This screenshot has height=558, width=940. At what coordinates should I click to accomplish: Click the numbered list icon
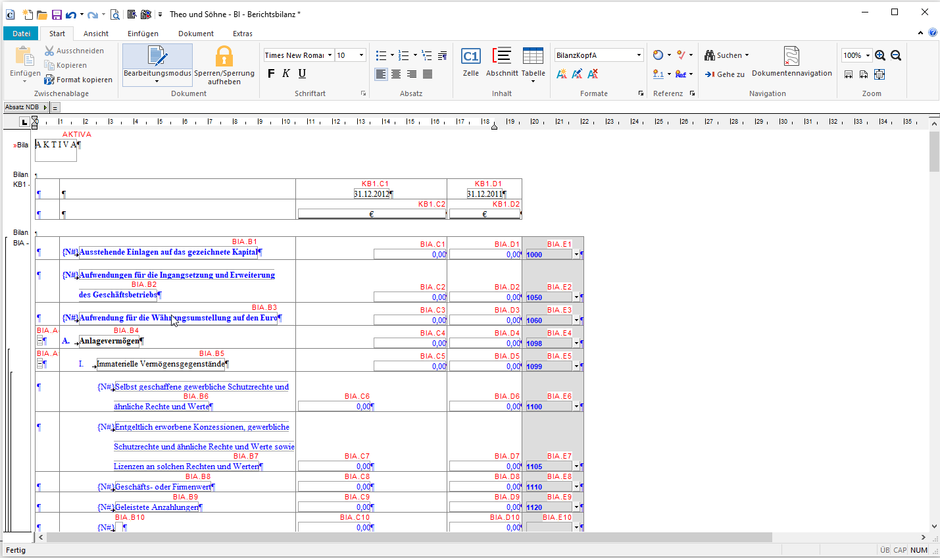pos(404,55)
